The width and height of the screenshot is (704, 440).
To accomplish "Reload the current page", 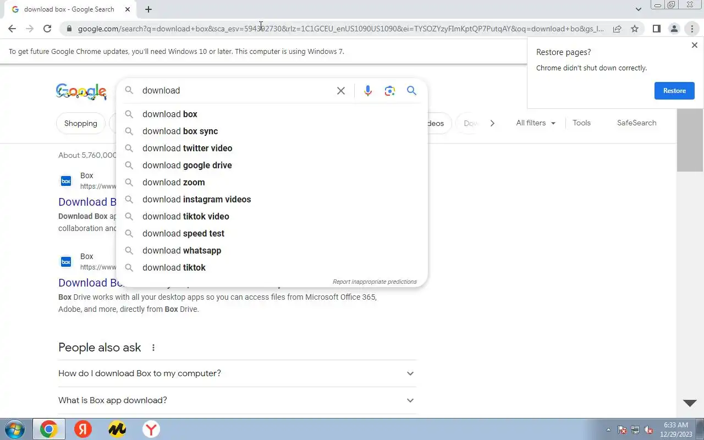I will coord(47,29).
